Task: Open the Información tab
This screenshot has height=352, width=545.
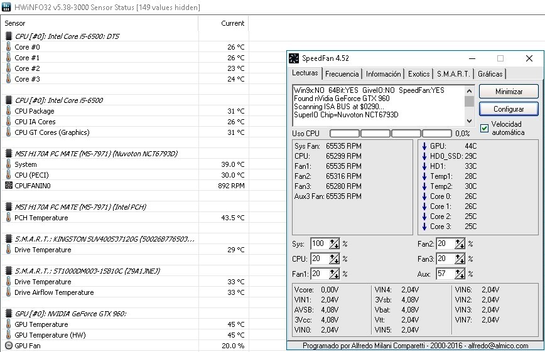Action: 384,74
